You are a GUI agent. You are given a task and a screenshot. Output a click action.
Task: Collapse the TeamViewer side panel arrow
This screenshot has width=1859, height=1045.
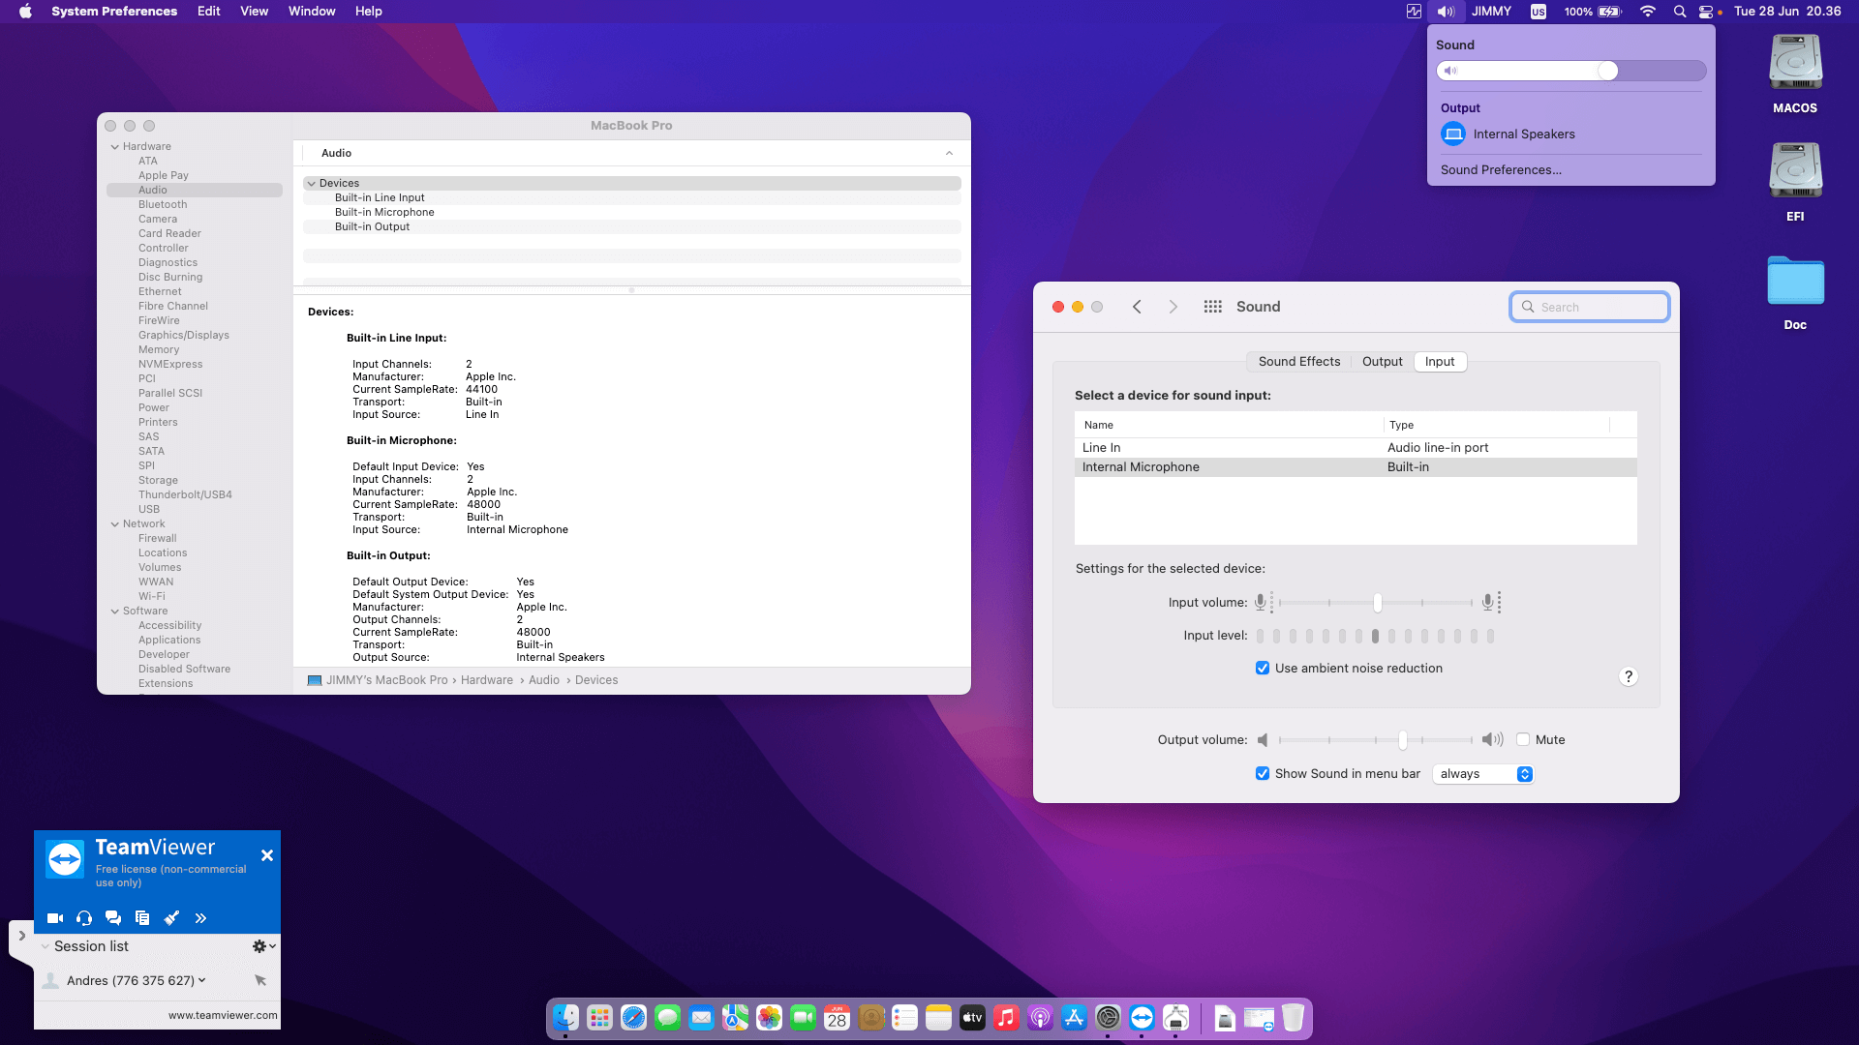pyautogui.click(x=21, y=936)
